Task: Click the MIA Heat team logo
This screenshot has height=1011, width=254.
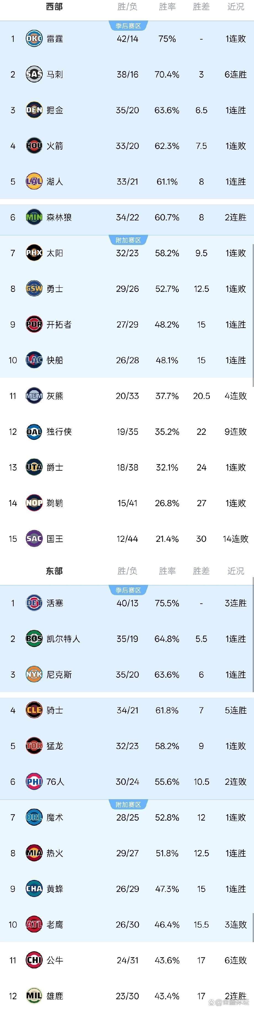Action: pos(34,853)
